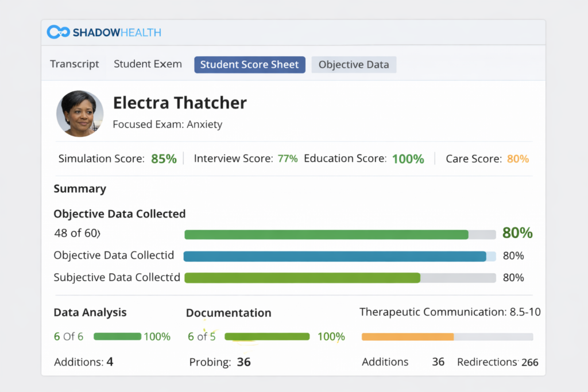Select the Simulation Score 85% value
The width and height of the screenshot is (588, 392).
(164, 159)
